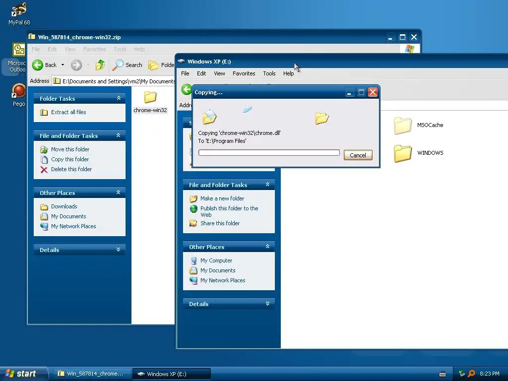Screen dimensions: 508x381
Task: Click Copy this folder link
Action: [x=69, y=159]
